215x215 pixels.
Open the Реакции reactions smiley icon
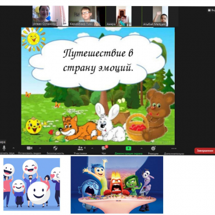153,148
